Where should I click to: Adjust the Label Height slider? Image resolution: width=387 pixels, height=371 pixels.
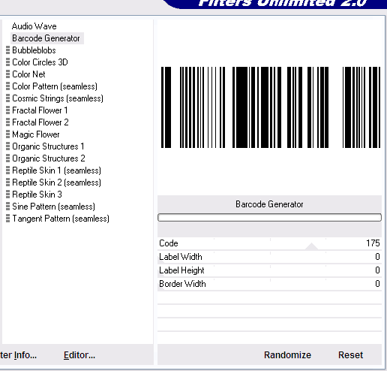pos(269,270)
